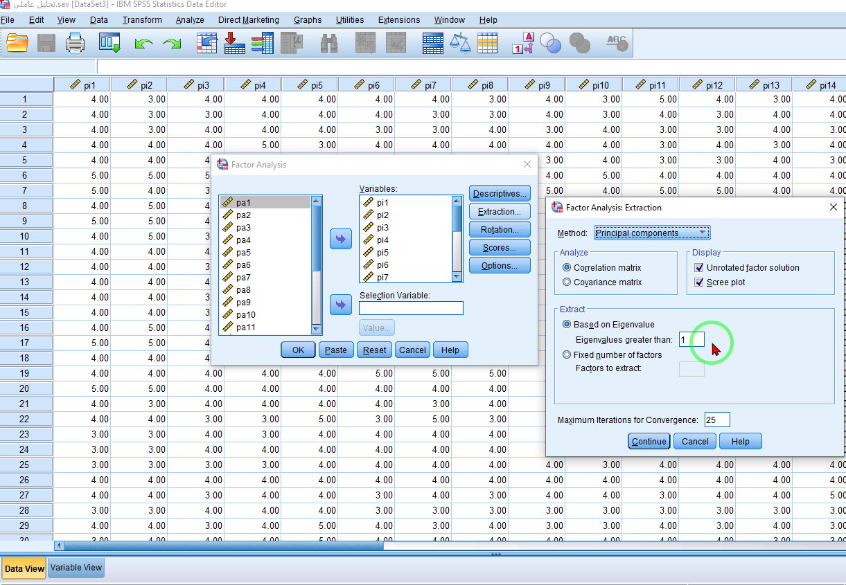Click the Undo arrow icon

click(x=143, y=44)
